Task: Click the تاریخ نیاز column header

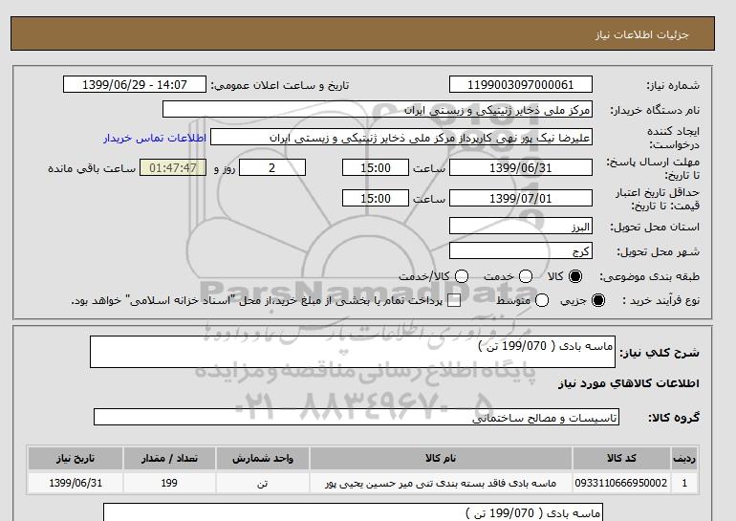Action: point(76,459)
